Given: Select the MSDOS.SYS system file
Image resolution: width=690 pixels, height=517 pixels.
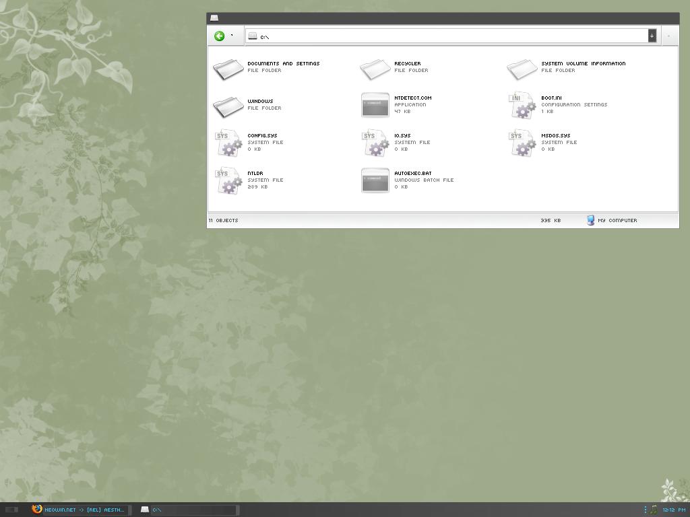Looking at the screenshot, I should (522, 143).
